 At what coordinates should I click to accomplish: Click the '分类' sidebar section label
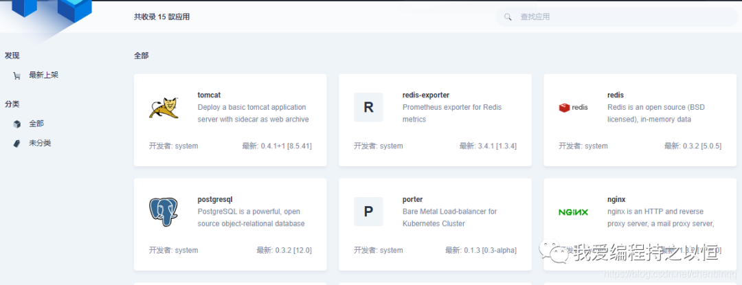pyautogui.click(x=12, y=104)
